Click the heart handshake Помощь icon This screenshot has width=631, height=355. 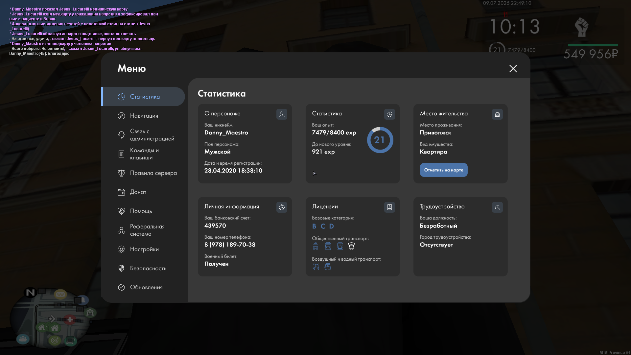click(x=121, y=211)
